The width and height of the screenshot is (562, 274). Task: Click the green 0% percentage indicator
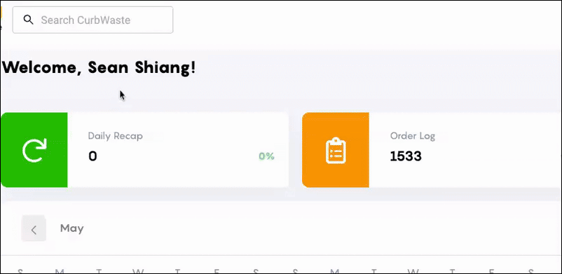266,156
